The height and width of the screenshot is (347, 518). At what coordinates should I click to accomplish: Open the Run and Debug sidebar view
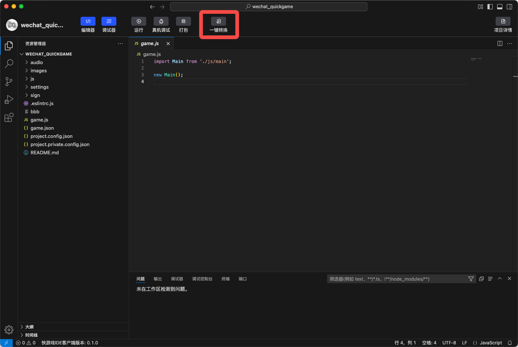pyautogui.click(x=9, y=100)
